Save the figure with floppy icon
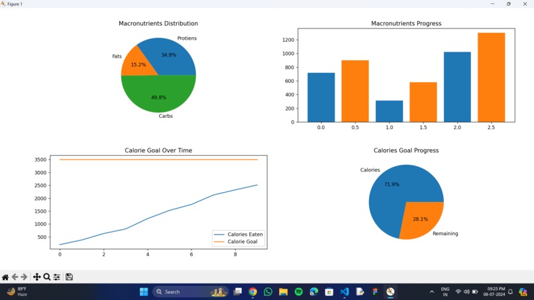The width and height of the screenshot is (534, 300). tap(69, 277)
